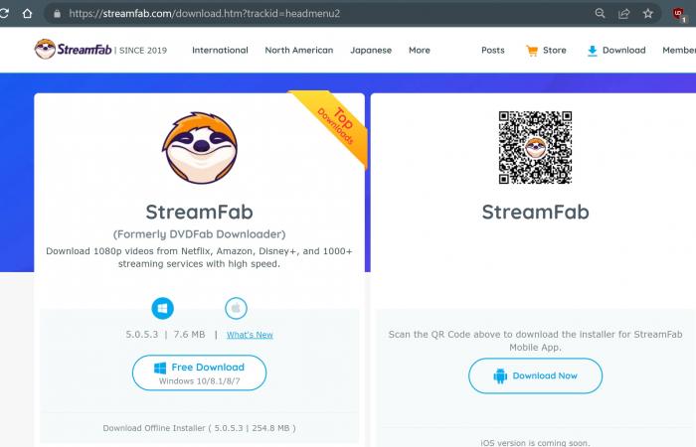
Task: Click Download Offline Installer link
Action: [x=199, y=428]
